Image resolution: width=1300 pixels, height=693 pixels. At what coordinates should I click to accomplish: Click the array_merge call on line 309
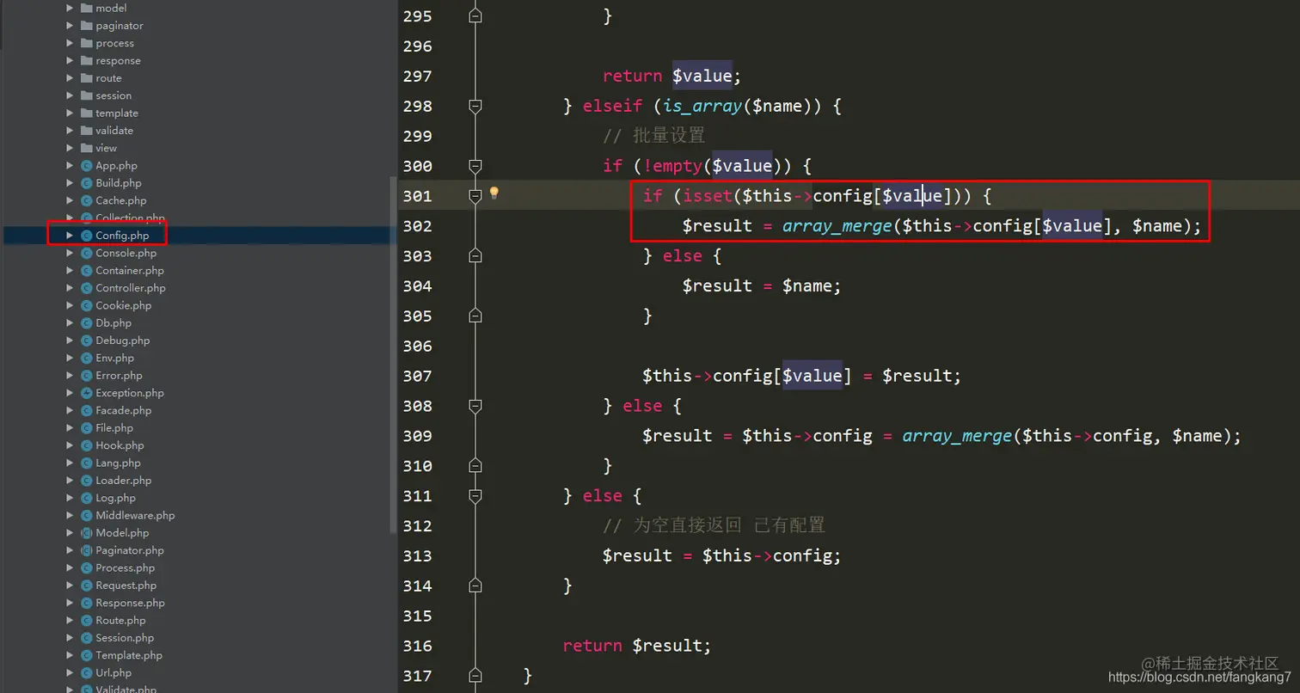pyautogui.click(x=957, y=436)
